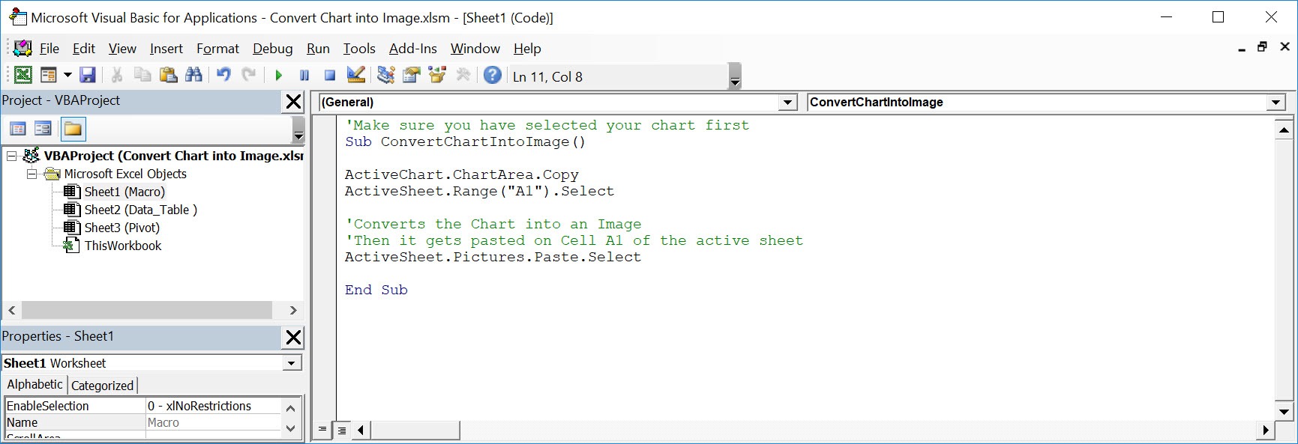Screen dimensions: 1298x444
Task: Click the View Microsoft Excel icon
Action: [23, 75]
